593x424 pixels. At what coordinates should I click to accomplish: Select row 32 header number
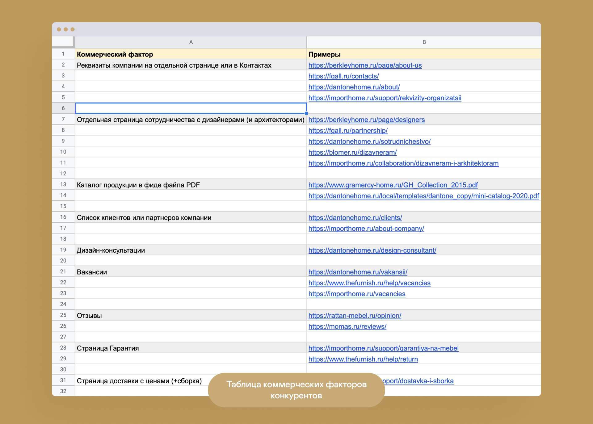63,391
